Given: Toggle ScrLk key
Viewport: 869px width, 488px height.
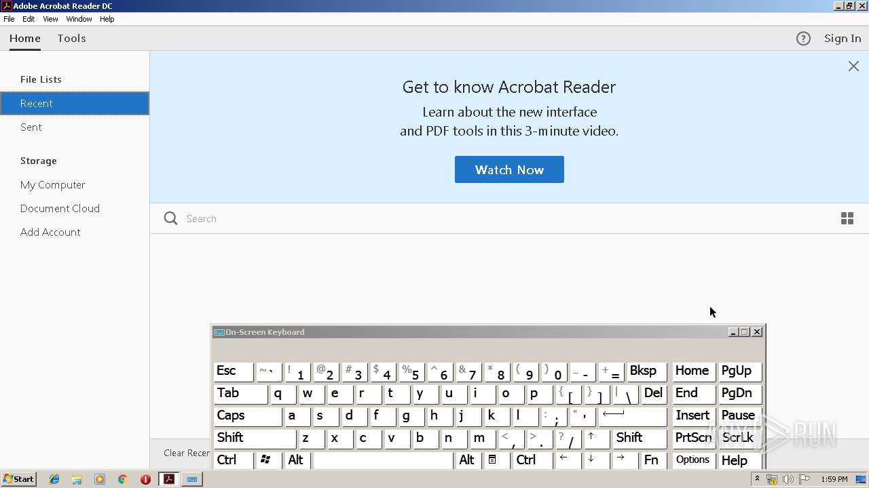Looking at the screenshot, I should click(740, 438).
